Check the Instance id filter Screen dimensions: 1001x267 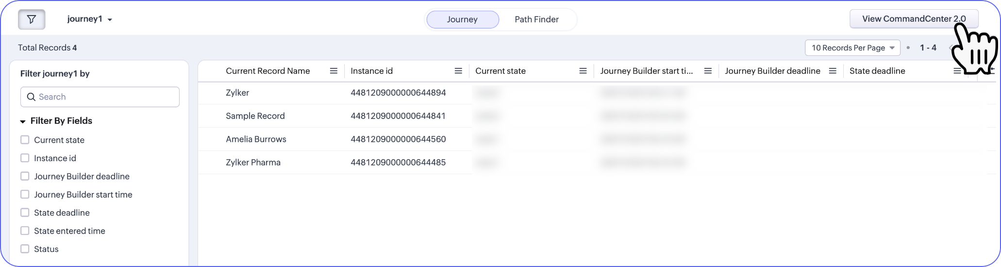(25, 158)
